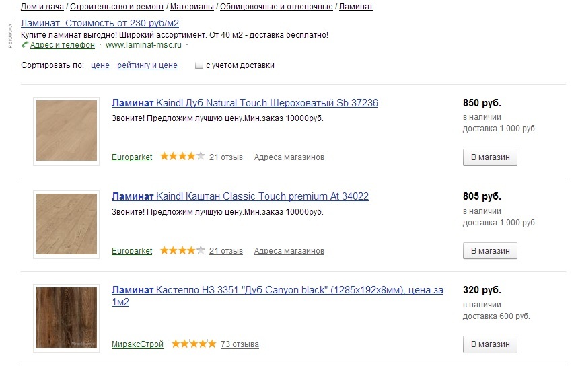Enable the с учетом доставки checkbox
574x366 pixels.
(x=199, y=65)
